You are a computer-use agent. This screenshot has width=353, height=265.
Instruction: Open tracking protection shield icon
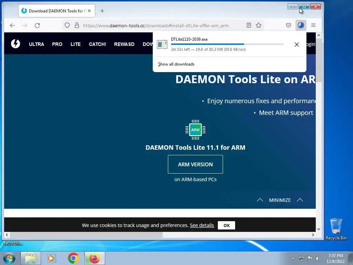[67, 25]
